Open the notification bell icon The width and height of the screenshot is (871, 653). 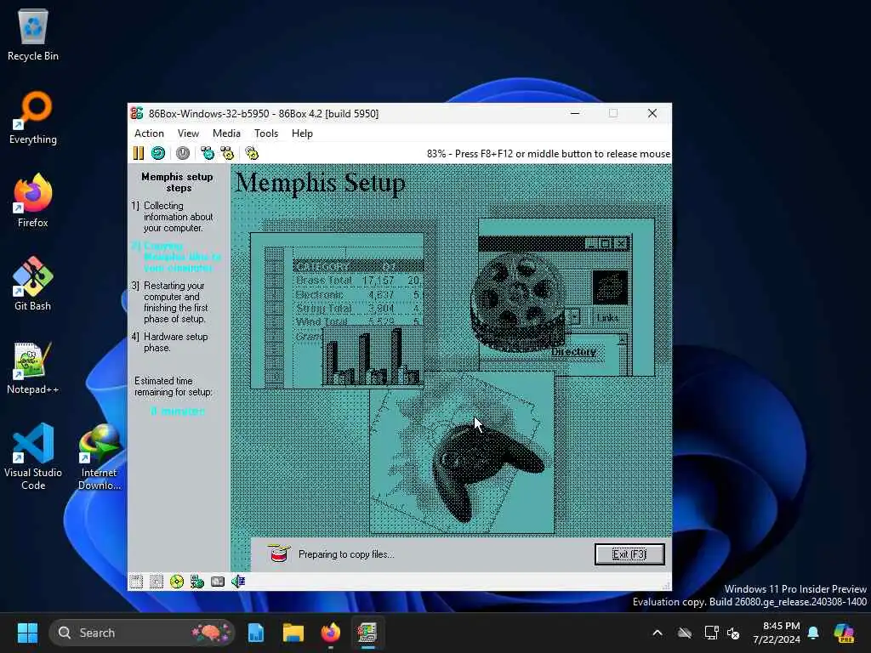(x=813, y=633)
